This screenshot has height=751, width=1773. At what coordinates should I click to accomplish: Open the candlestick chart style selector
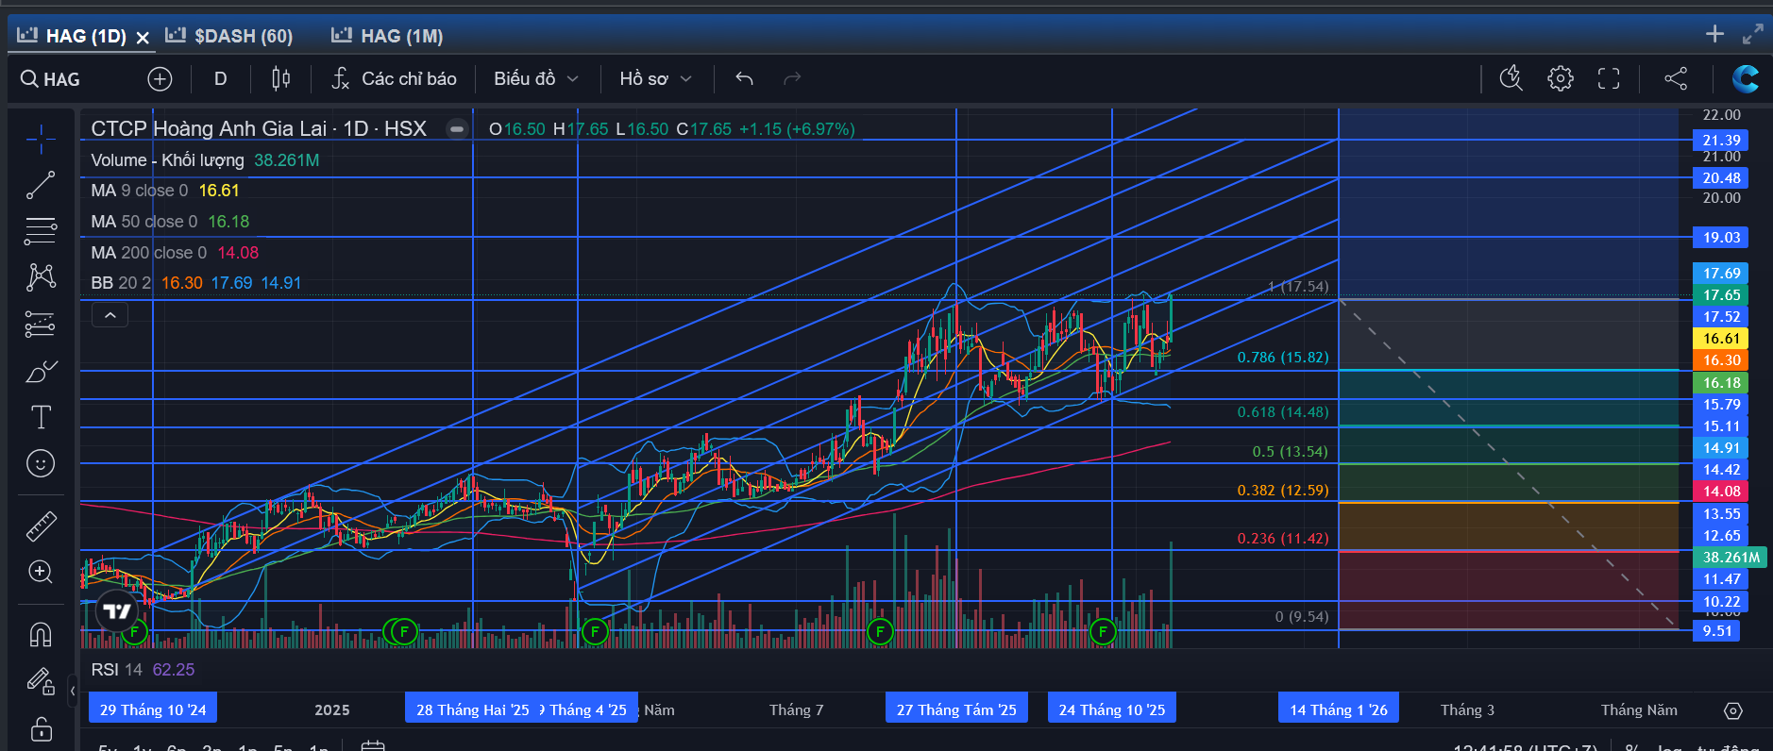(280, 78)
